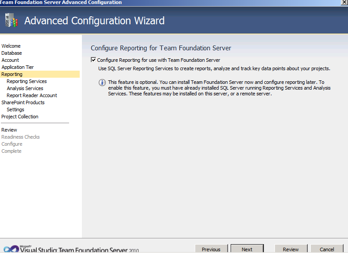Click the Previous button
This screenshot has width=348, height=253.
(x=211, y=249)
